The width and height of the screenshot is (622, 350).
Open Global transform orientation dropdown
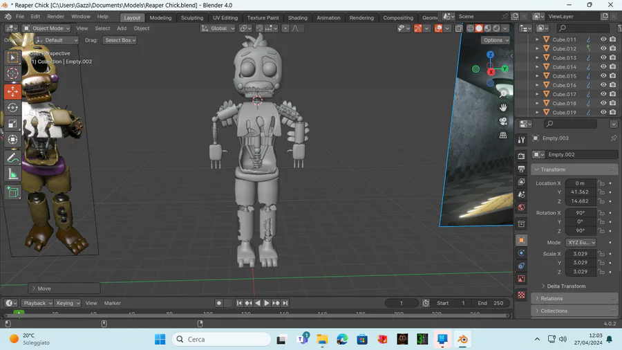[x=218, y=28]
